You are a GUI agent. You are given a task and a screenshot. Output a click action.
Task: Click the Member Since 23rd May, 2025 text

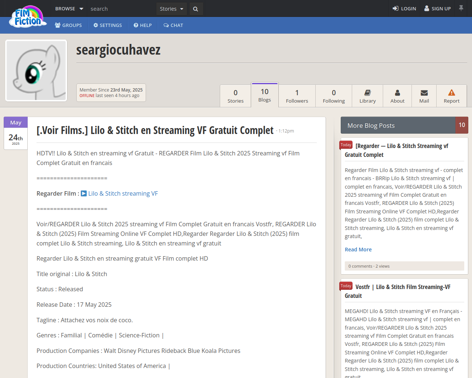click(x=111, y=90)
